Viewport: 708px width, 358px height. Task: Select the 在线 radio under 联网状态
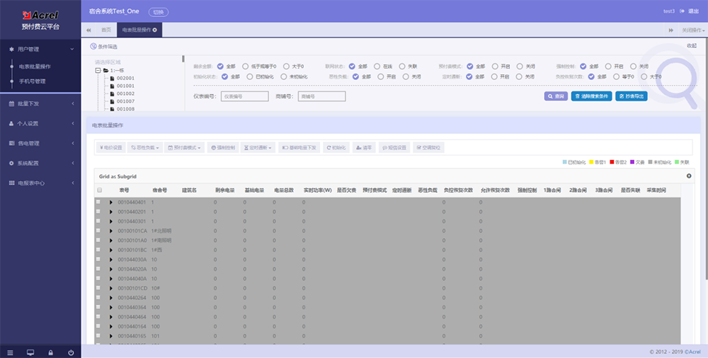377,66
